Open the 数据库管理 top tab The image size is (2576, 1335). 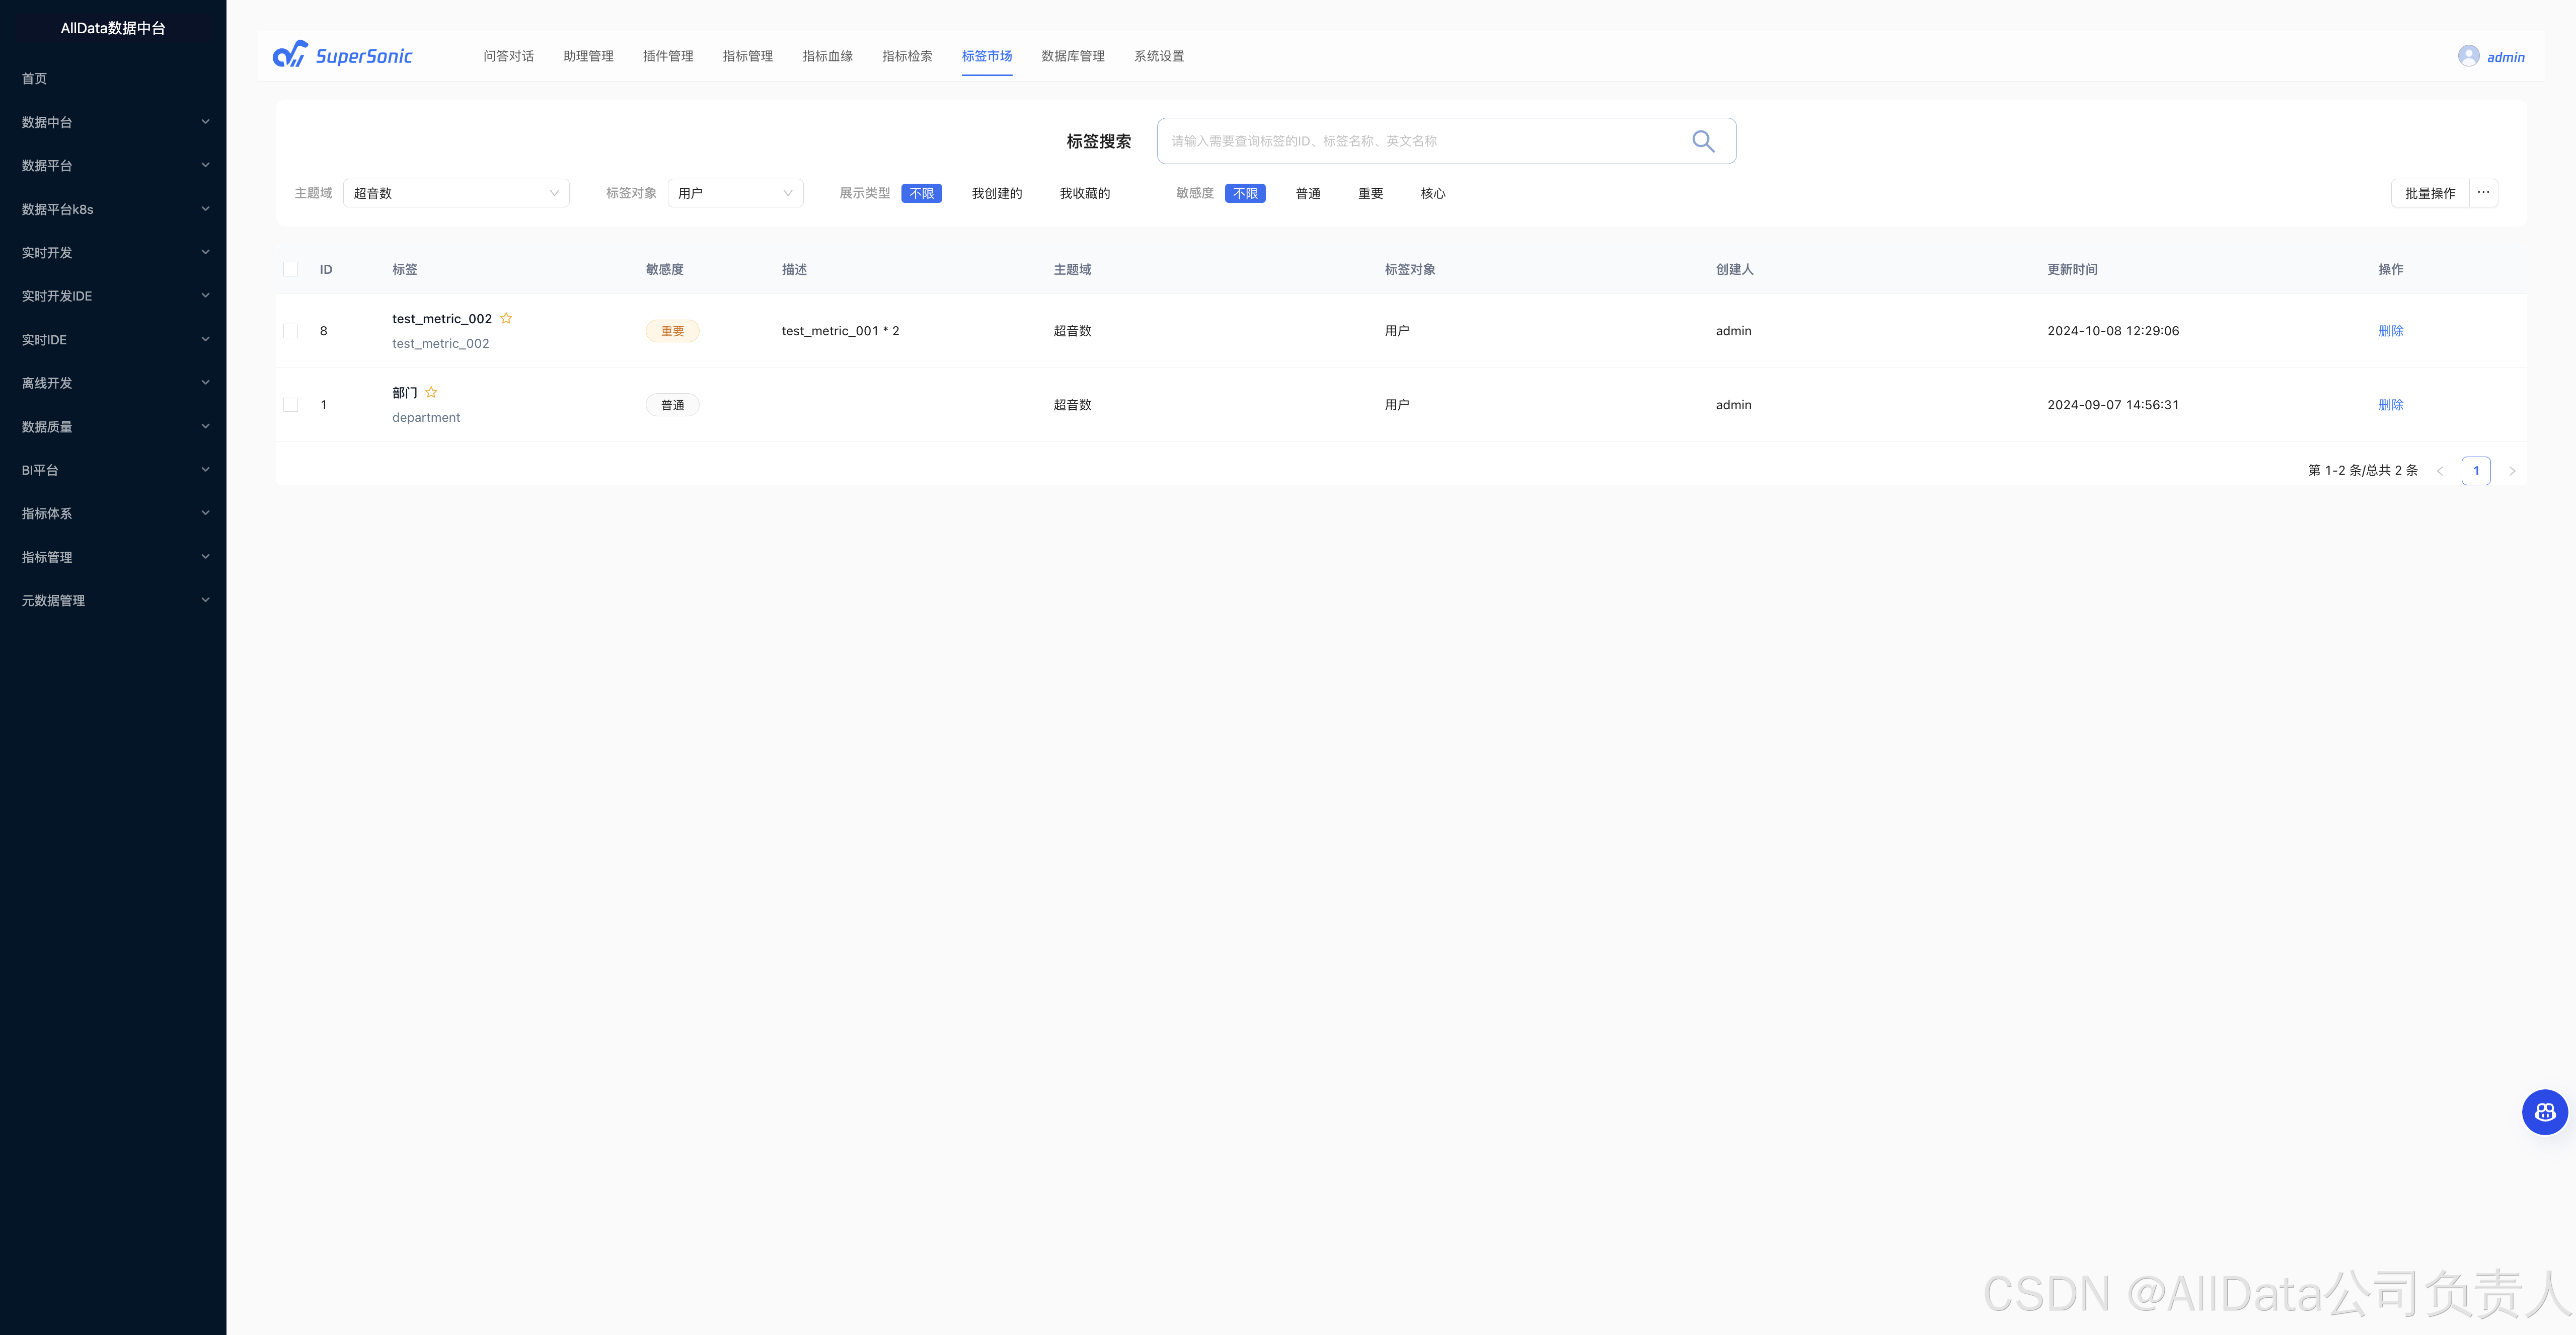1072,56
